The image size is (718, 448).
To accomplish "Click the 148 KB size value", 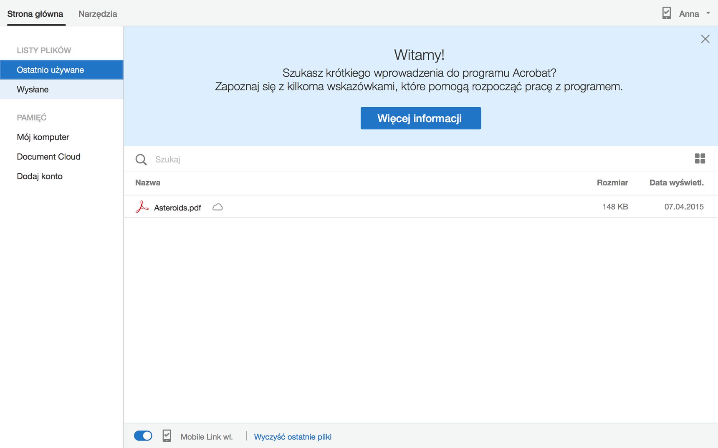I will pyautogui.click(x=615, y=207).
